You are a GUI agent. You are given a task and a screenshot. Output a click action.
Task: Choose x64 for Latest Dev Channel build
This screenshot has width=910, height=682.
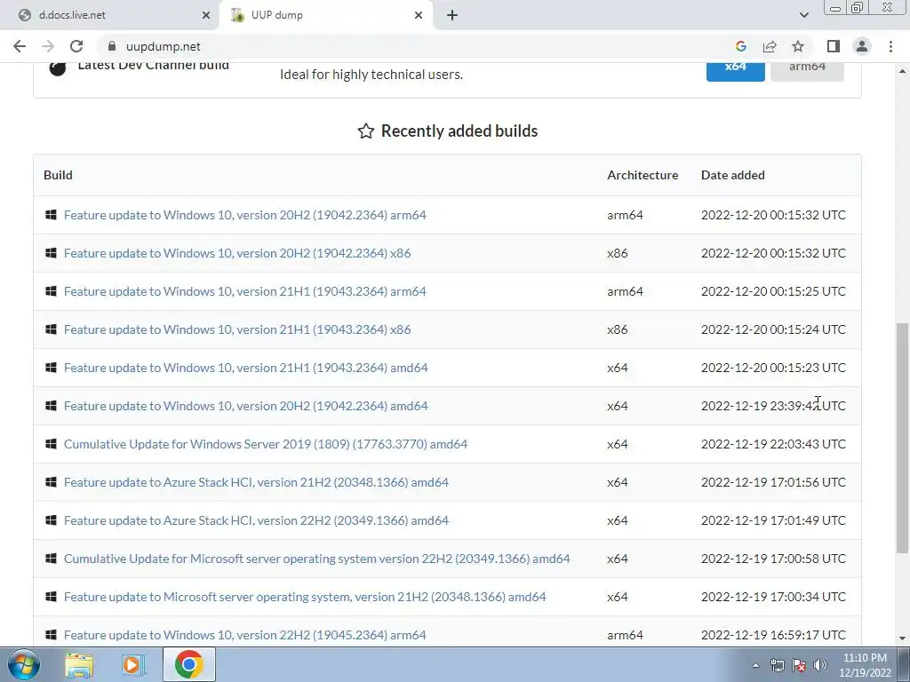point(735,69)
